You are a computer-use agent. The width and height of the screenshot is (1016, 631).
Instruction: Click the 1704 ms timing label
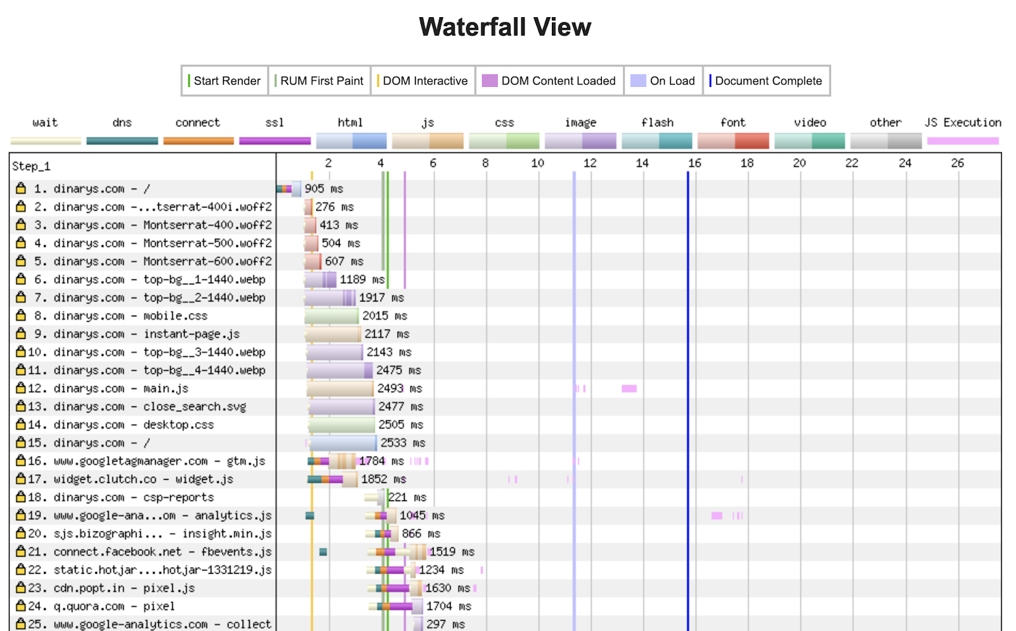(x=448, y=606)
